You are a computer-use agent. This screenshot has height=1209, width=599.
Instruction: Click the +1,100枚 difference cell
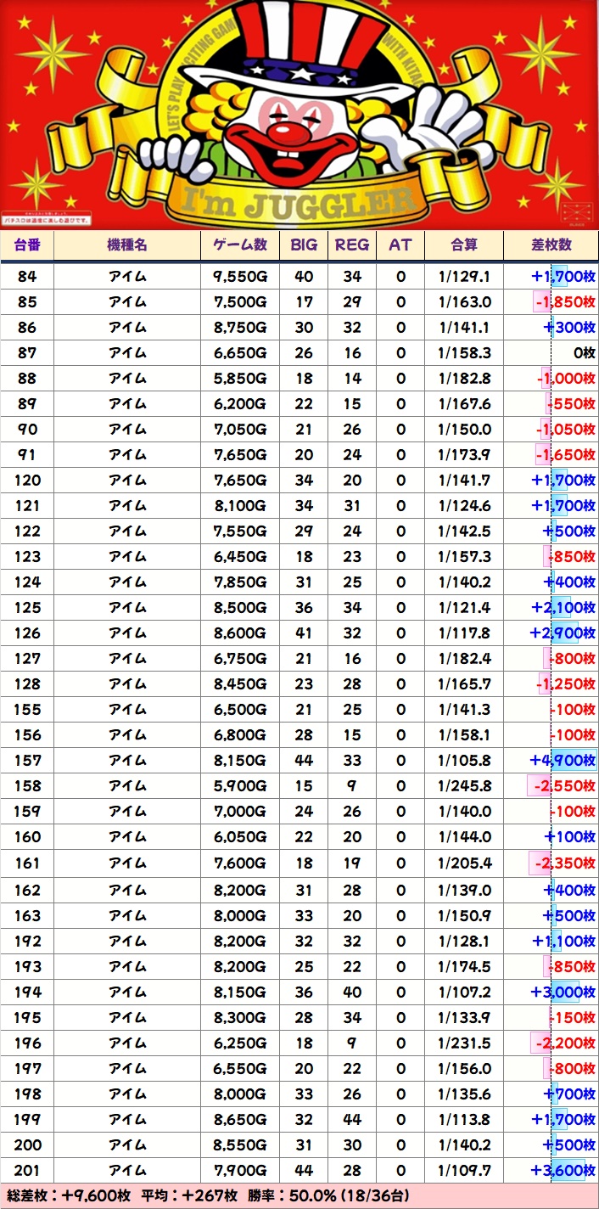pyautogui.click(x=551, y=941)
